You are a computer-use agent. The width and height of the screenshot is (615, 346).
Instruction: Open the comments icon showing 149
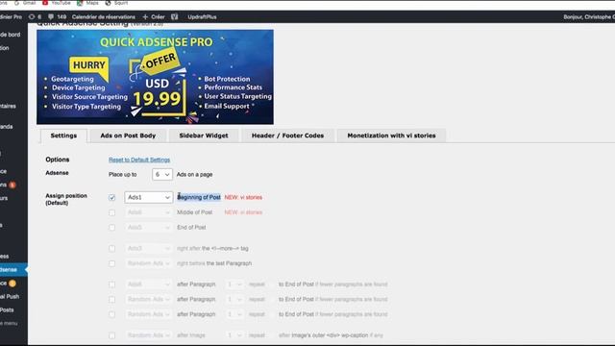[58, 17]
